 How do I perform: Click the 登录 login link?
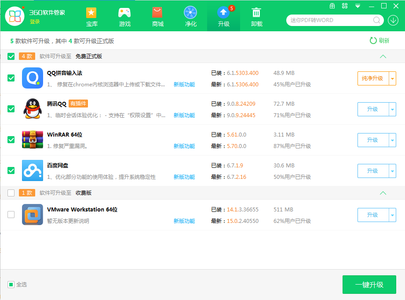pos(35,22)
